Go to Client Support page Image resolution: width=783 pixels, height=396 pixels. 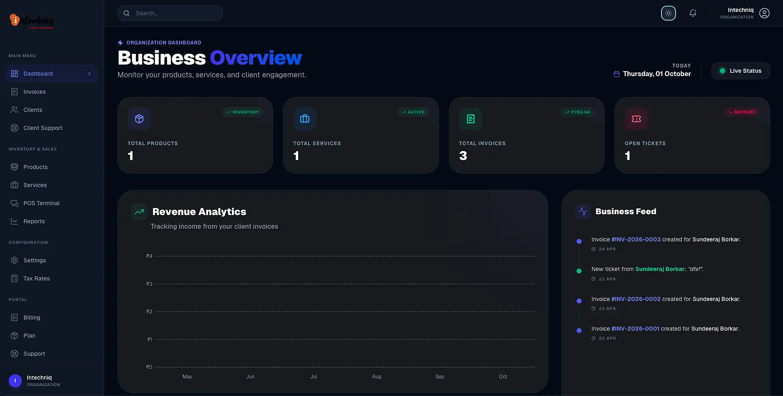[51, 128]
